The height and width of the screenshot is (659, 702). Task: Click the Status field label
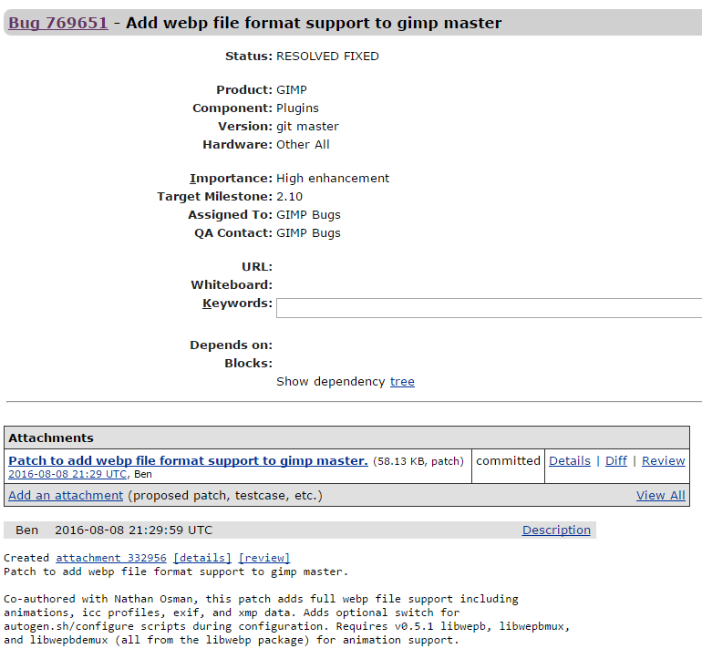click(248, 57)
